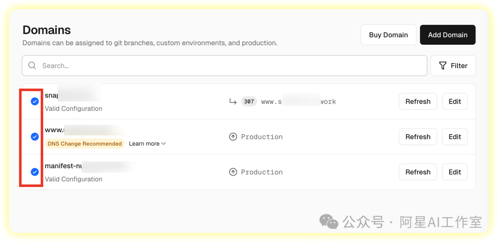Click the 307 redirect status badge
This screenshot has height=242, width=498.
(249, 101)
